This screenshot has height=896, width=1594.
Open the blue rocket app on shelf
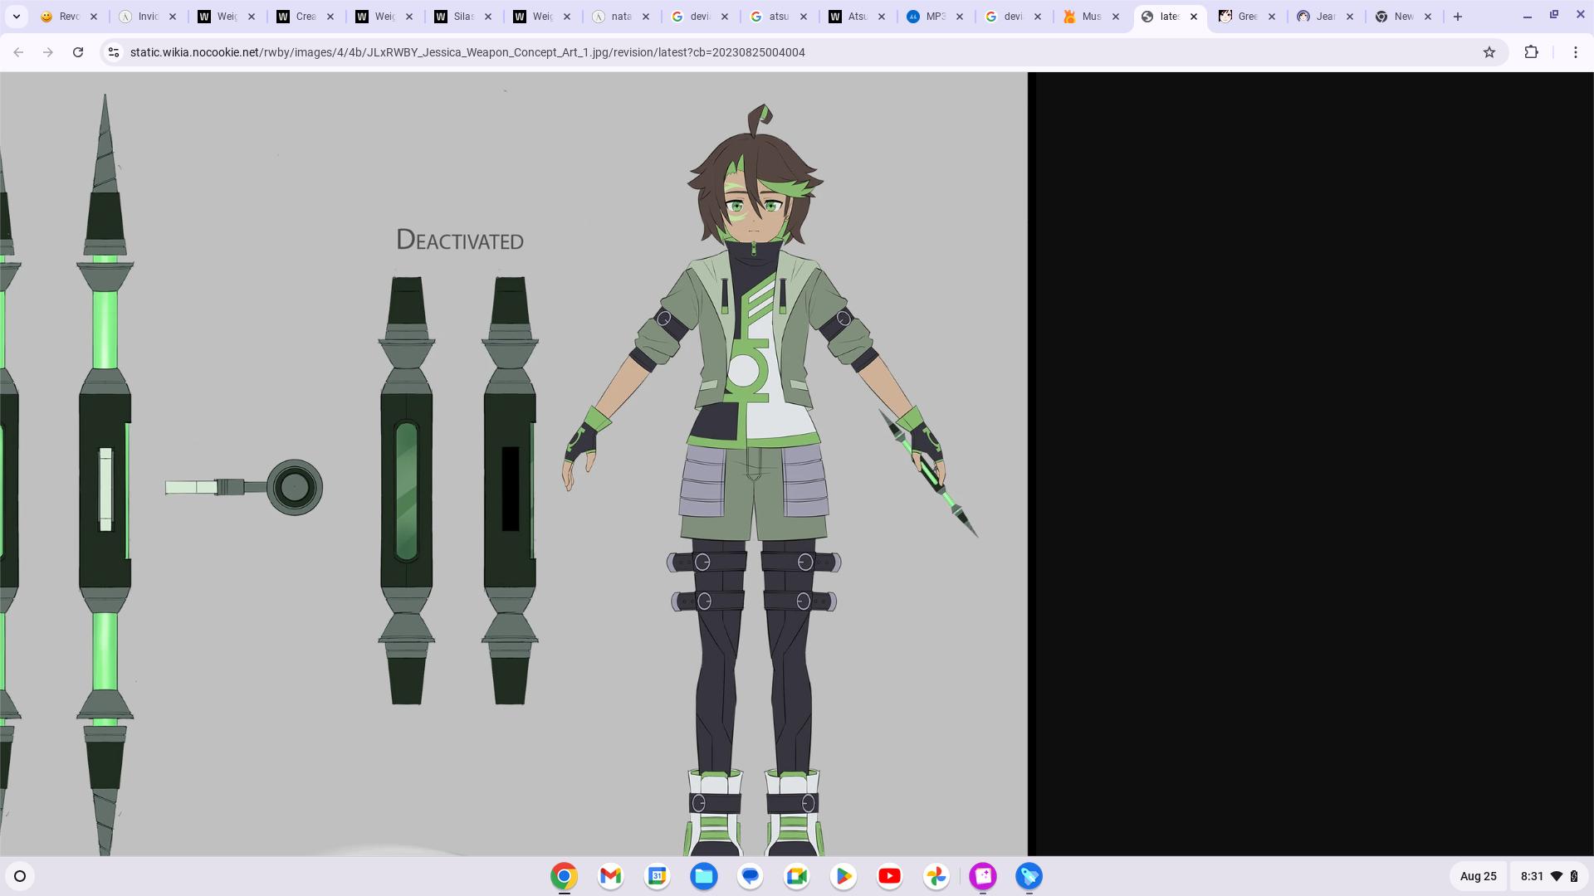click(x=1029, y=876)
